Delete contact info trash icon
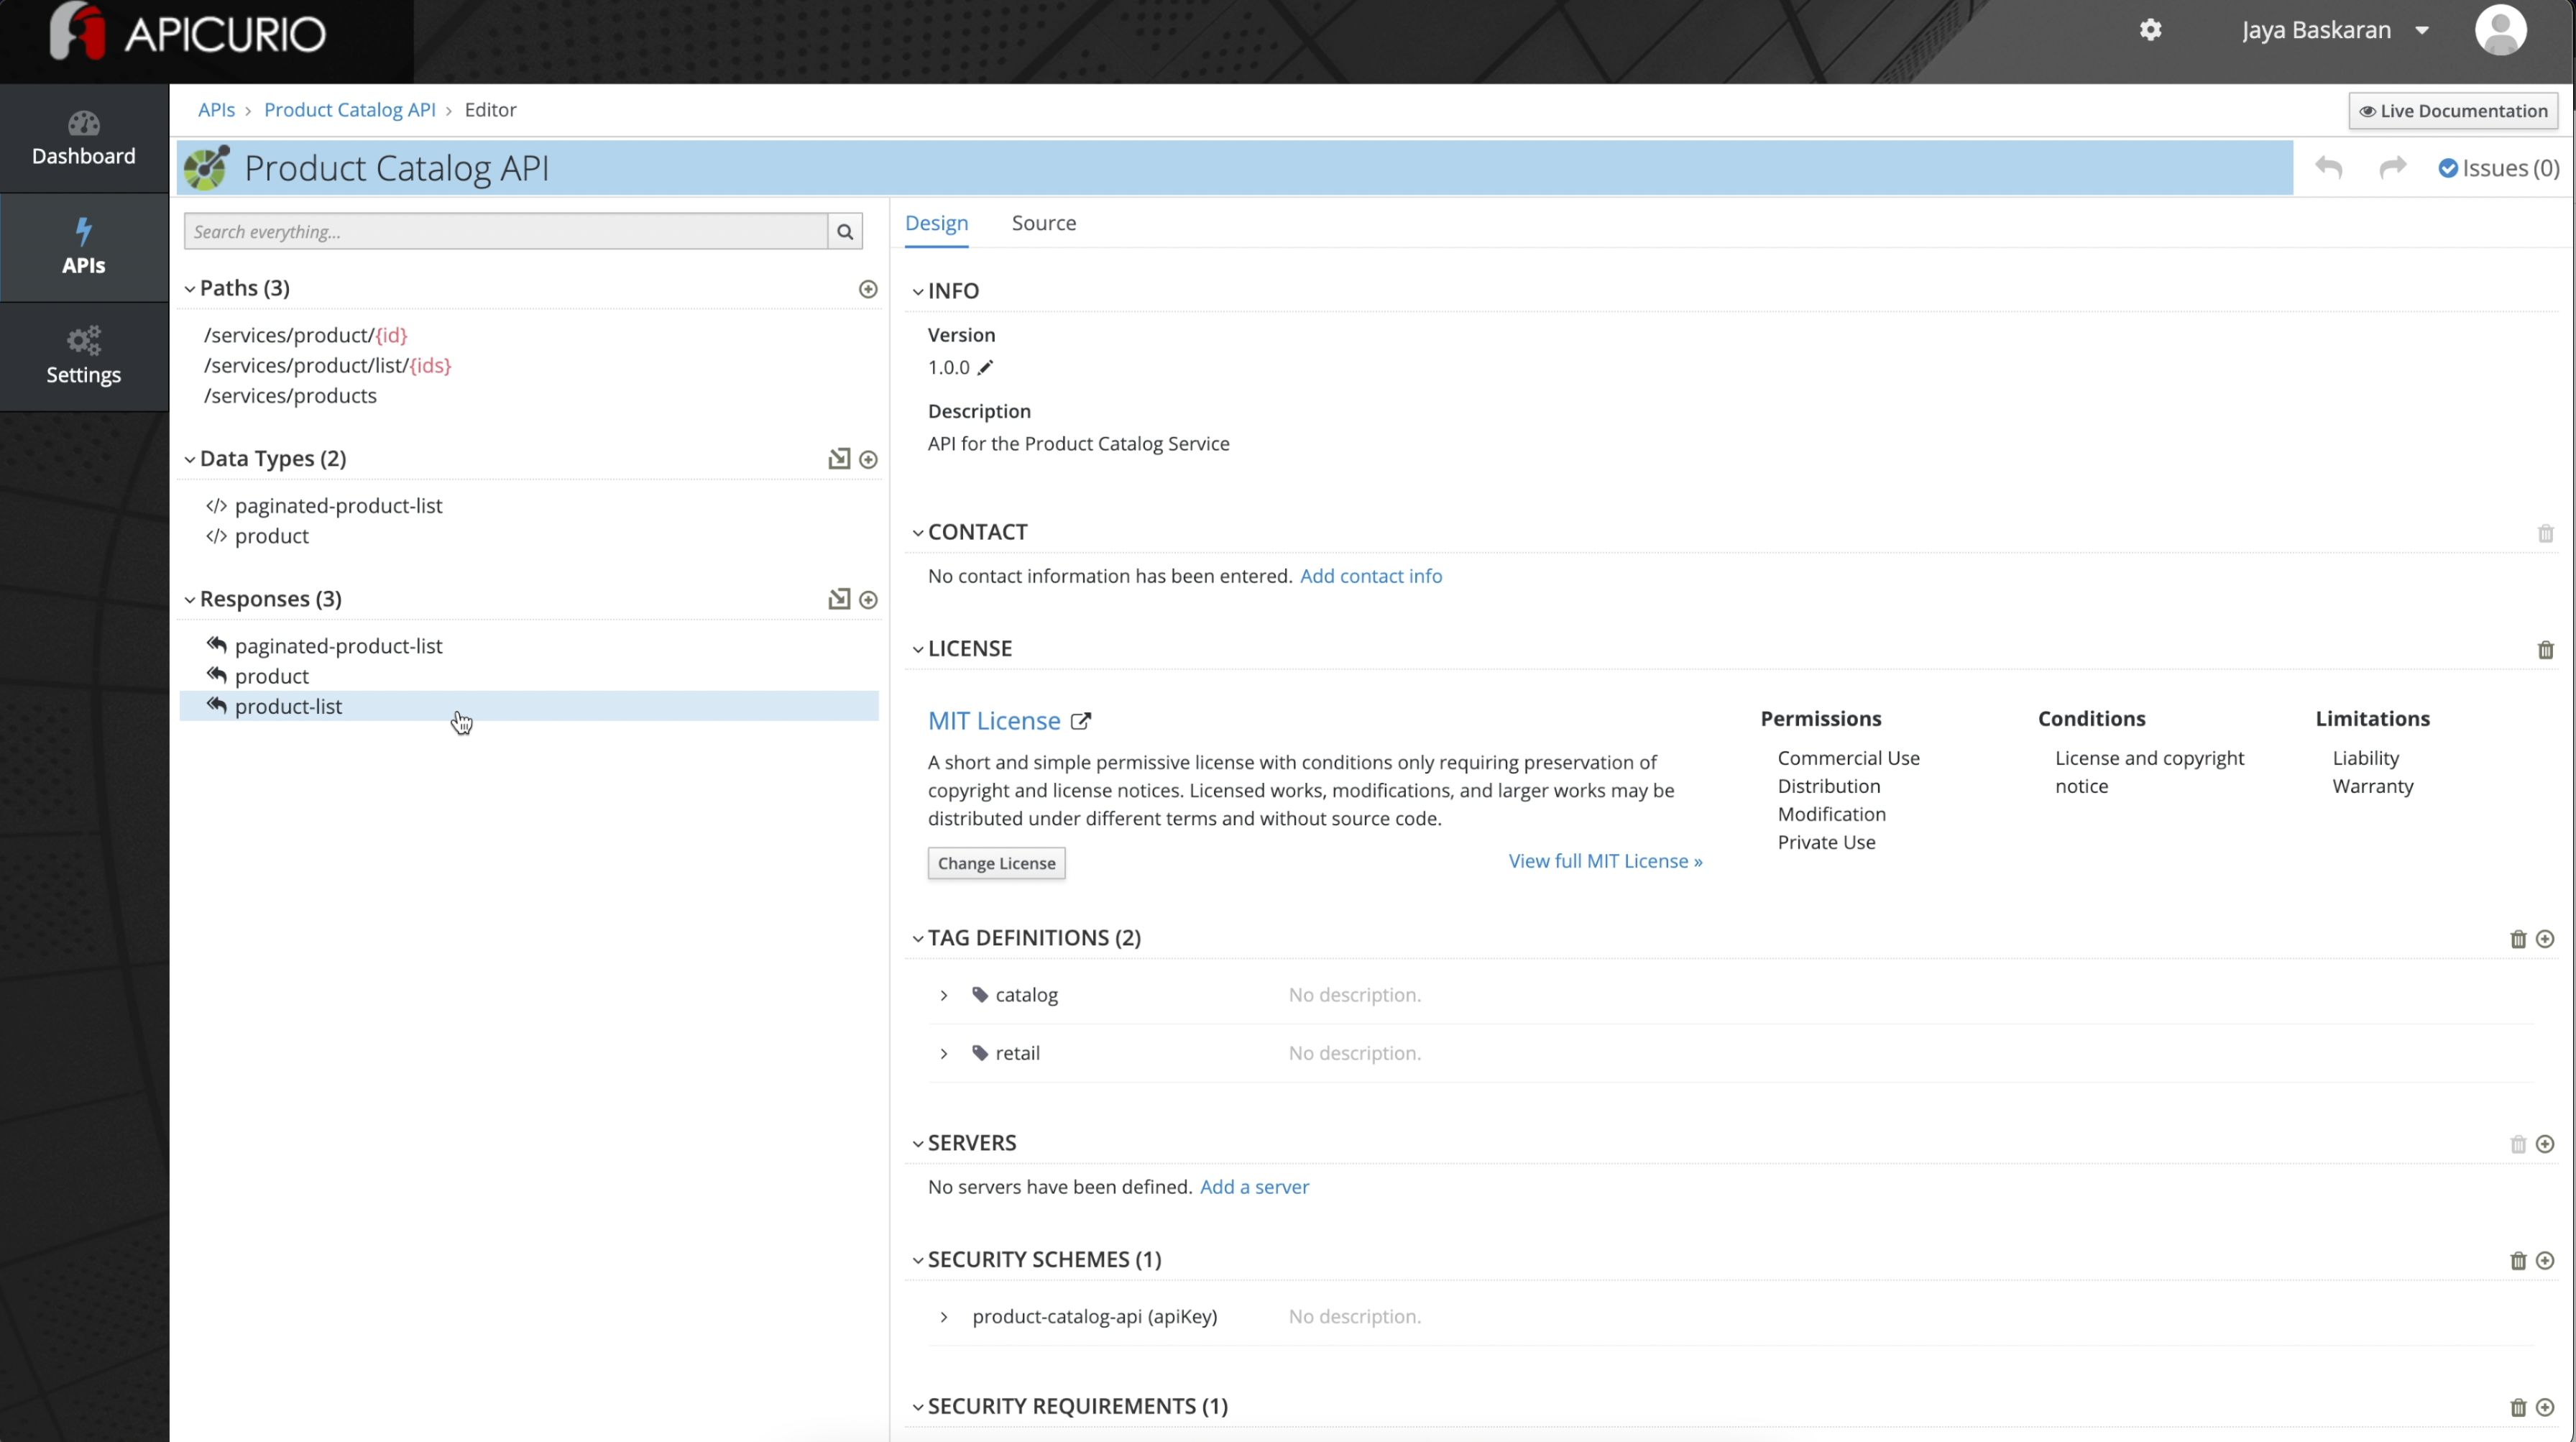This screenshot has width=2576, height=1442. coord(2545,534)
